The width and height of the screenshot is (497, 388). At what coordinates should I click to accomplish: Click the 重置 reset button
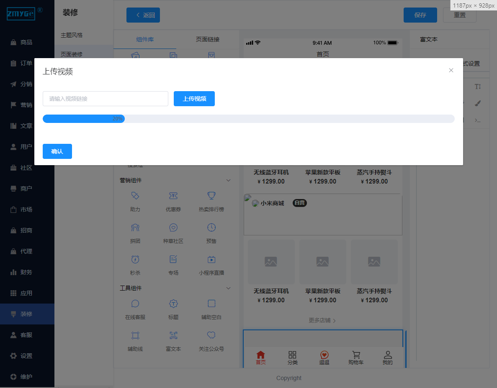point(460,15)
